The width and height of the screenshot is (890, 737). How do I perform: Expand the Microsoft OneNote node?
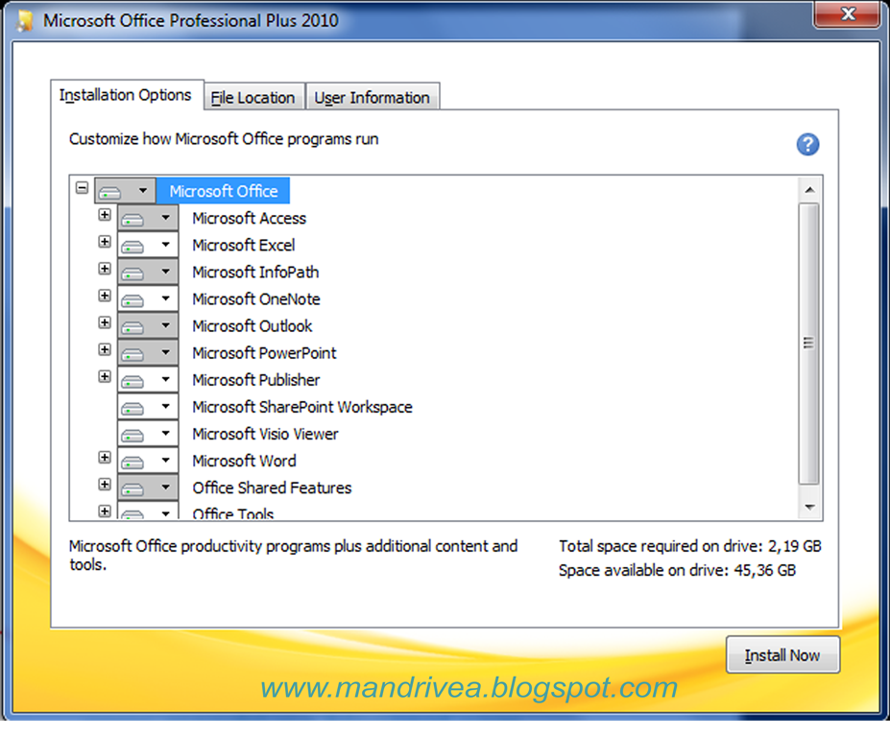click(x=105, y=296)
